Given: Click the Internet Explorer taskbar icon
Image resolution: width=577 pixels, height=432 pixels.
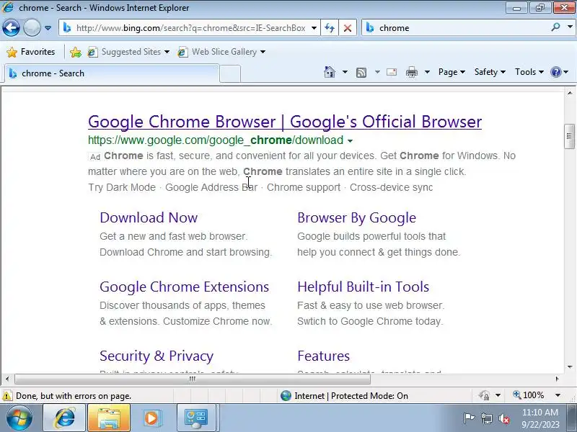Looking at the screenshot, I should pyautogui.click(x=65, y=418).
